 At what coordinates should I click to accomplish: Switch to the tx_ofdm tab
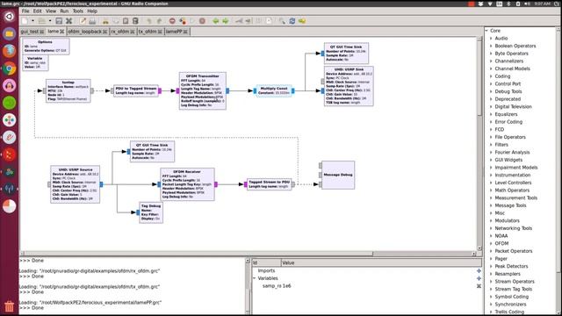coord(148,32)
